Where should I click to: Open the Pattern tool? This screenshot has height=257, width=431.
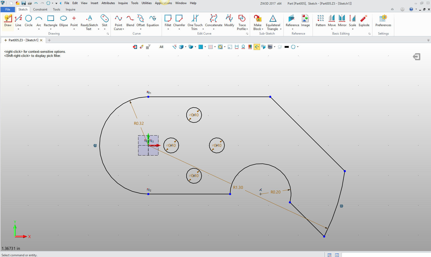coord(320,20)
